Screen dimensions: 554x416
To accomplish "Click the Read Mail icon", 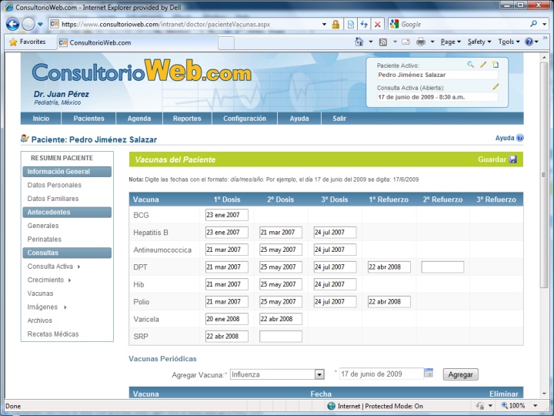I will (x=405, y=42).
